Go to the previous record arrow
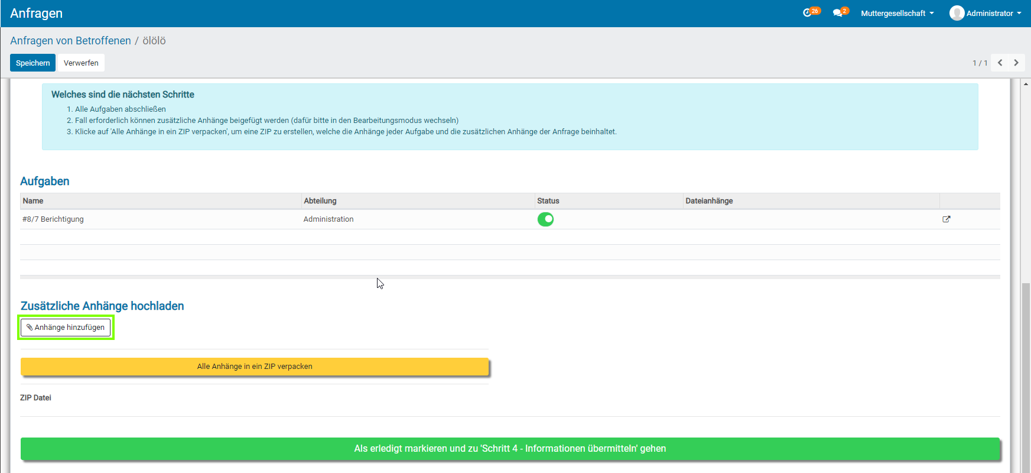1031x473 pixels. point(1000,63)
